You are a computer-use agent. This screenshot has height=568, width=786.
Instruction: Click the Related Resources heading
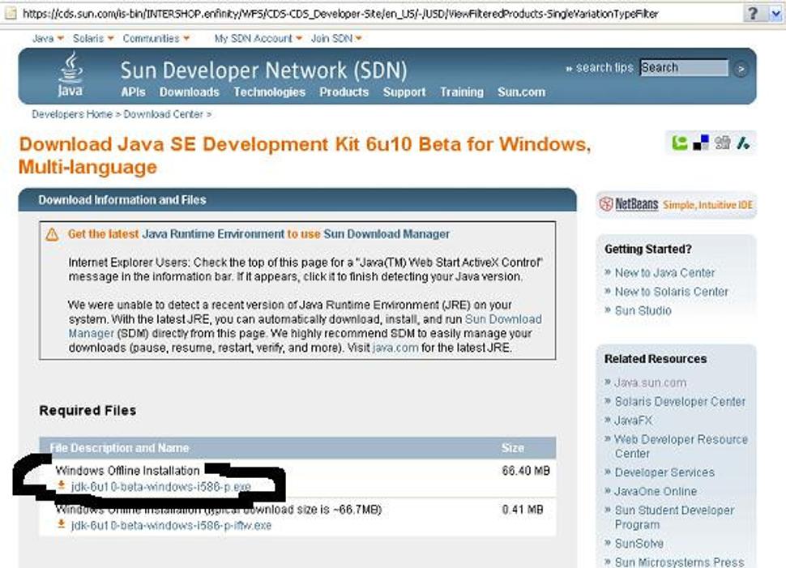pyautogui.click(x=656, y=359)
